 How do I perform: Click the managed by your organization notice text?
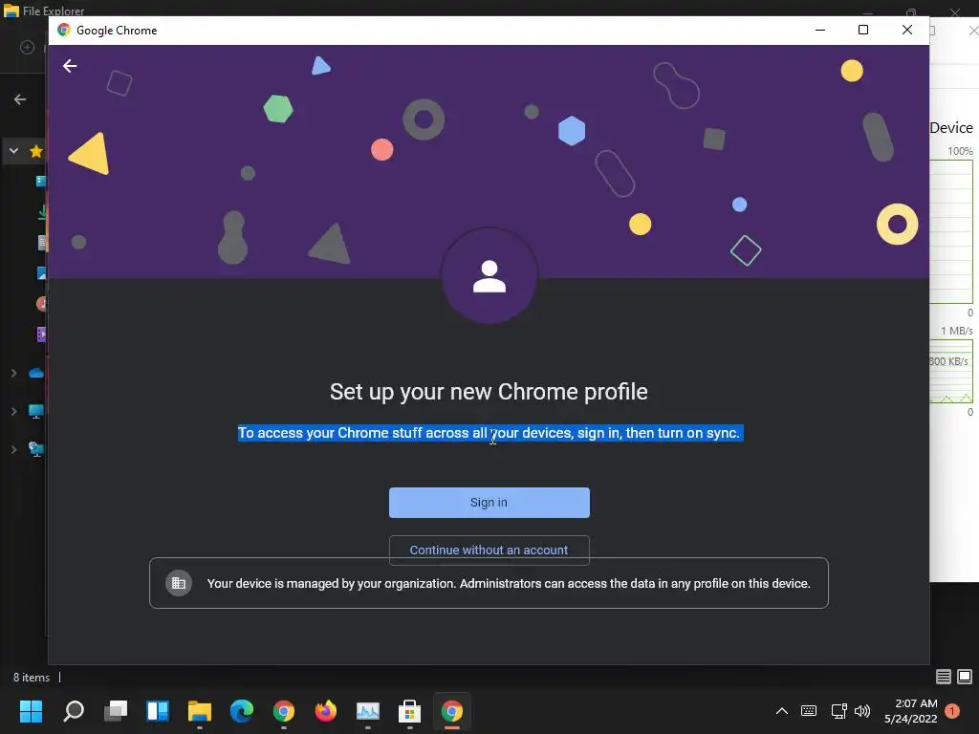coord(509,584)
